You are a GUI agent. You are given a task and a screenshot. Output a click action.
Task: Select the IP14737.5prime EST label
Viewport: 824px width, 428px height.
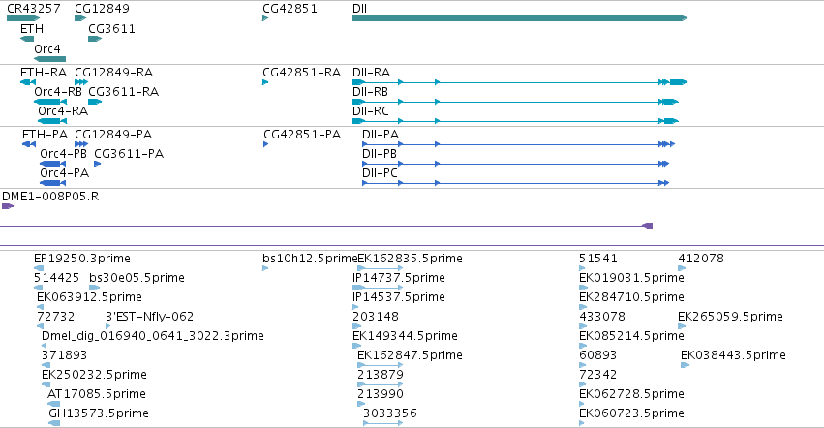pos(399,278)
